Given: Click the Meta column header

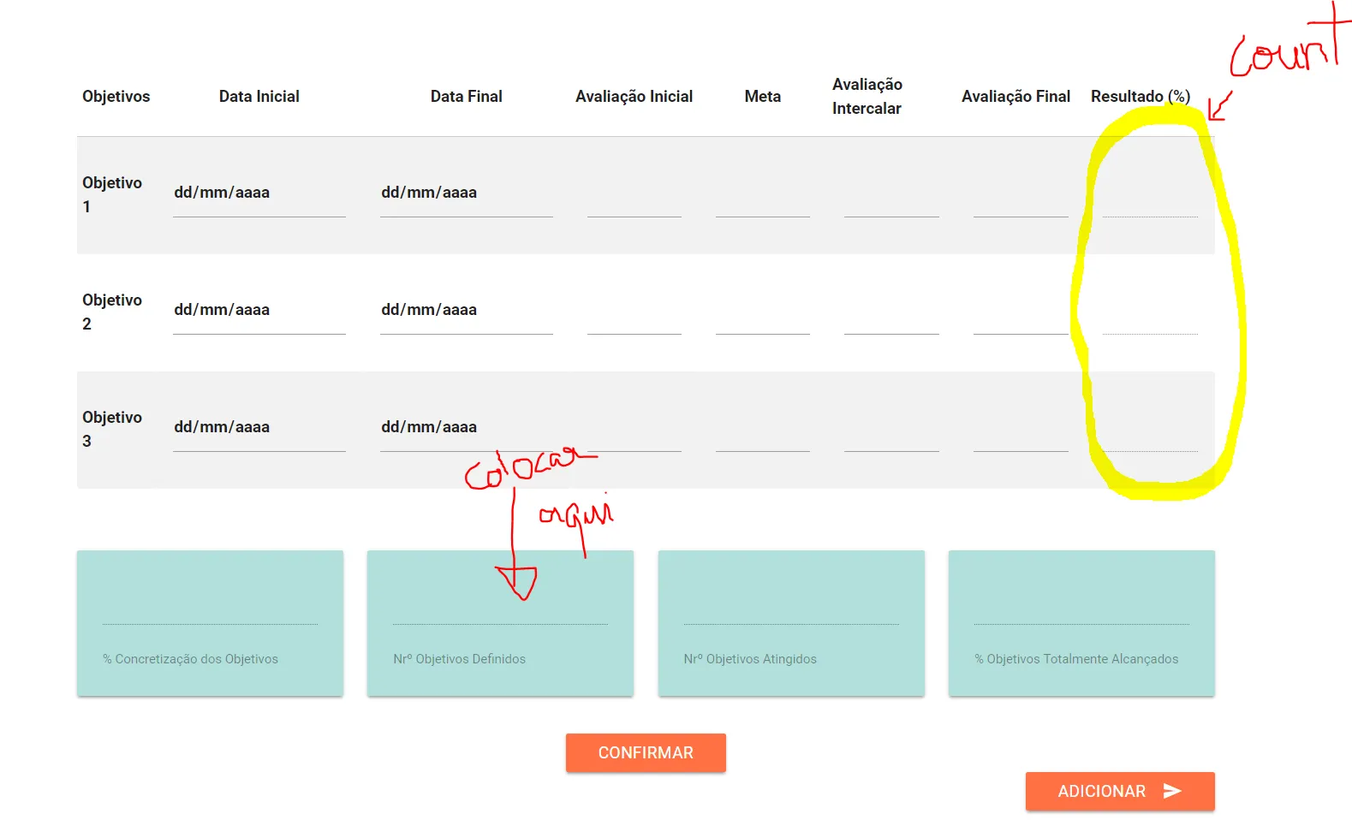Looking at the screenshot, I should click(x=763, y=97).
